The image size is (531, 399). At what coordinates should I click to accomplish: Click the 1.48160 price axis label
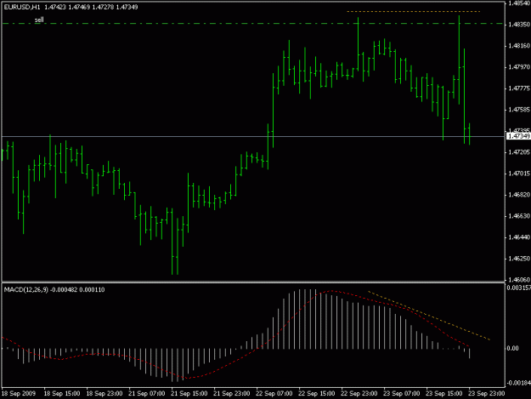tap(518, 46)
